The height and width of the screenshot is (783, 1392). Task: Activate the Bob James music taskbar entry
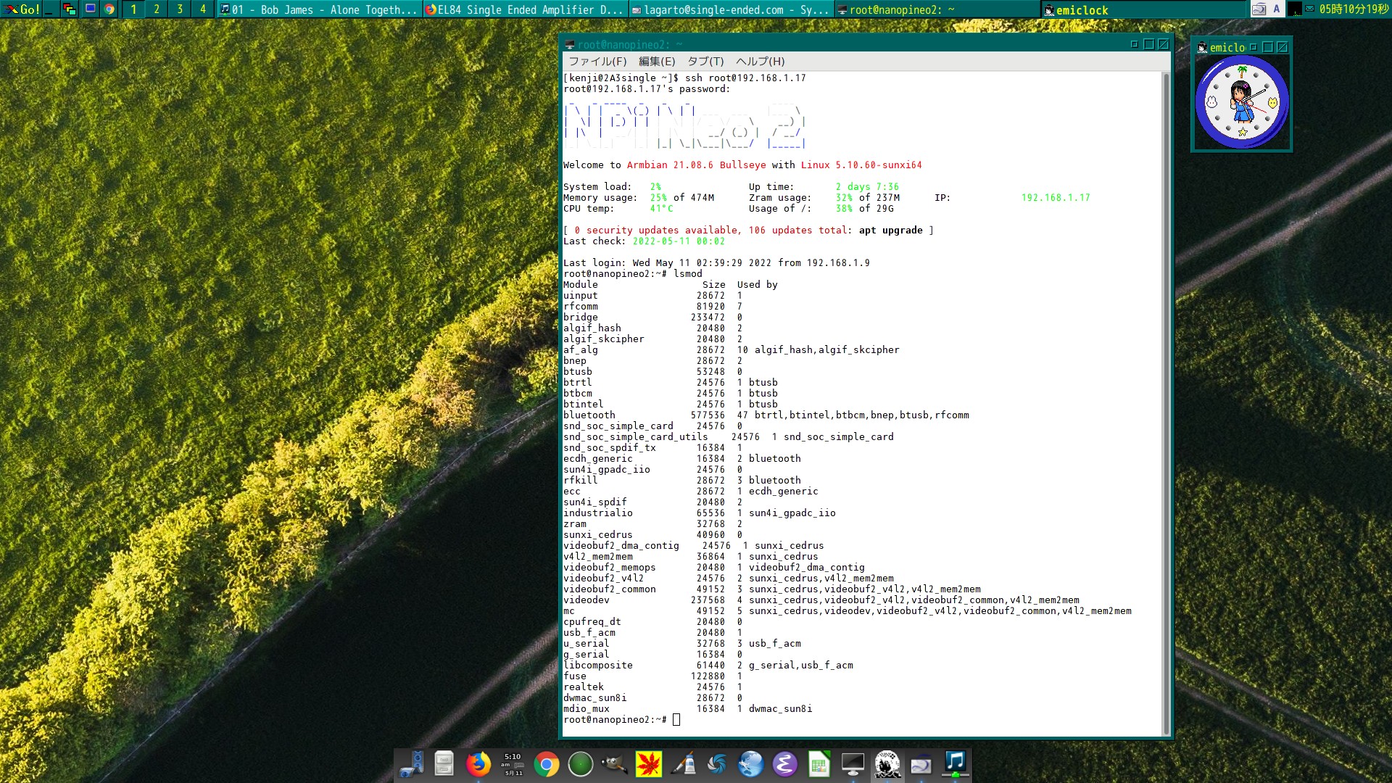(319, 9)
